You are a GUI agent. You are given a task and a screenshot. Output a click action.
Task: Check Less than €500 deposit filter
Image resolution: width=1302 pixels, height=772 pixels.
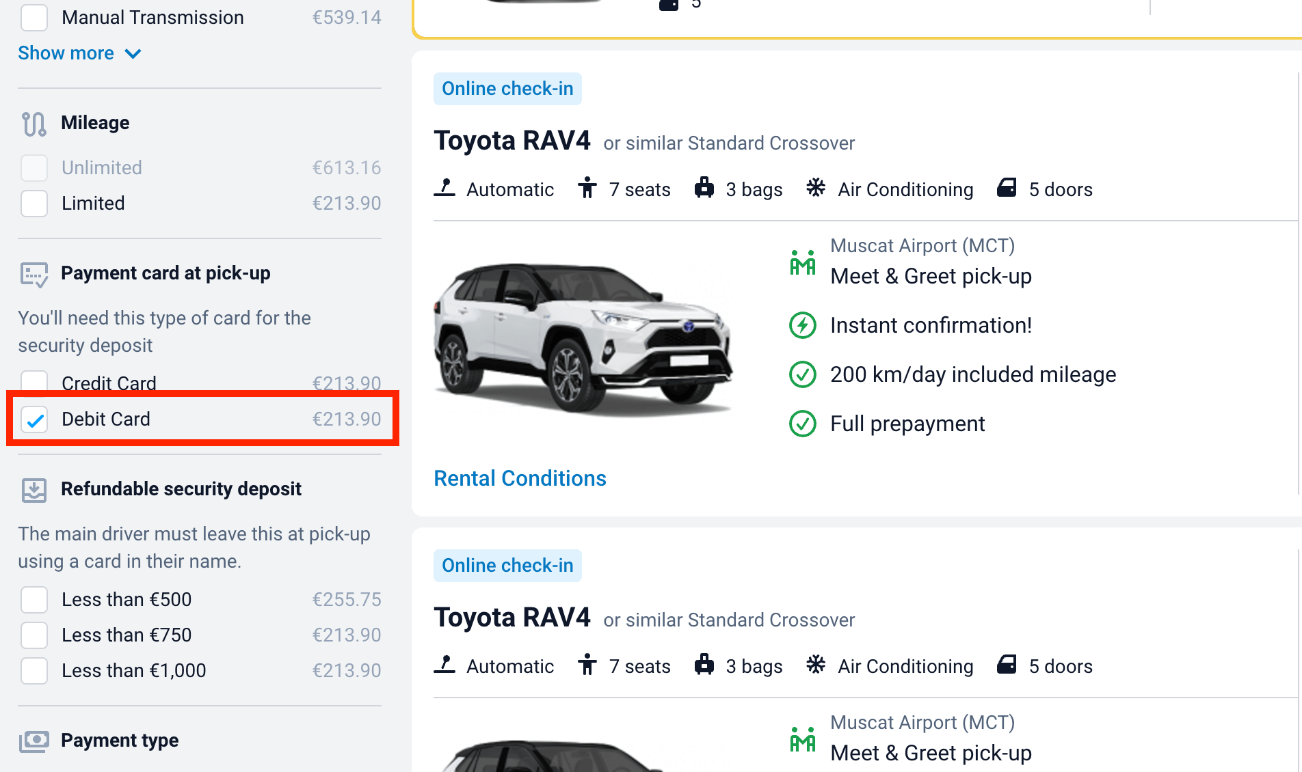coord(34,599)
